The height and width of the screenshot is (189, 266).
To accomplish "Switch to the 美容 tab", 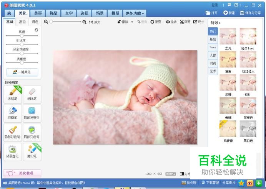I will pyautogui.click(x=38, y=13).
